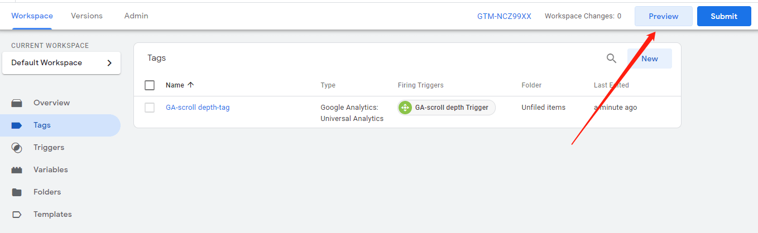Open the Triggers circle icon

17,148
